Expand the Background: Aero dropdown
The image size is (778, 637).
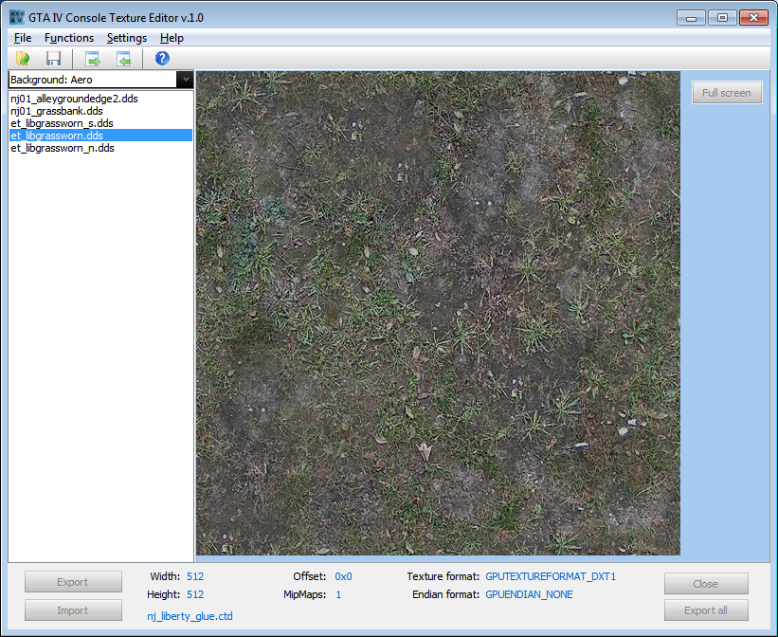pos(185,80)
